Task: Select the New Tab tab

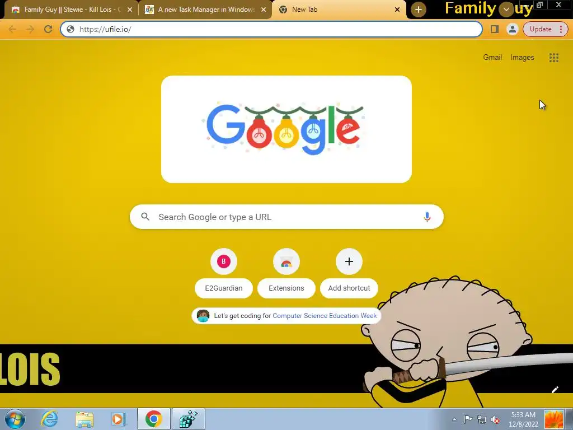Action: click(x=339, y=10)
